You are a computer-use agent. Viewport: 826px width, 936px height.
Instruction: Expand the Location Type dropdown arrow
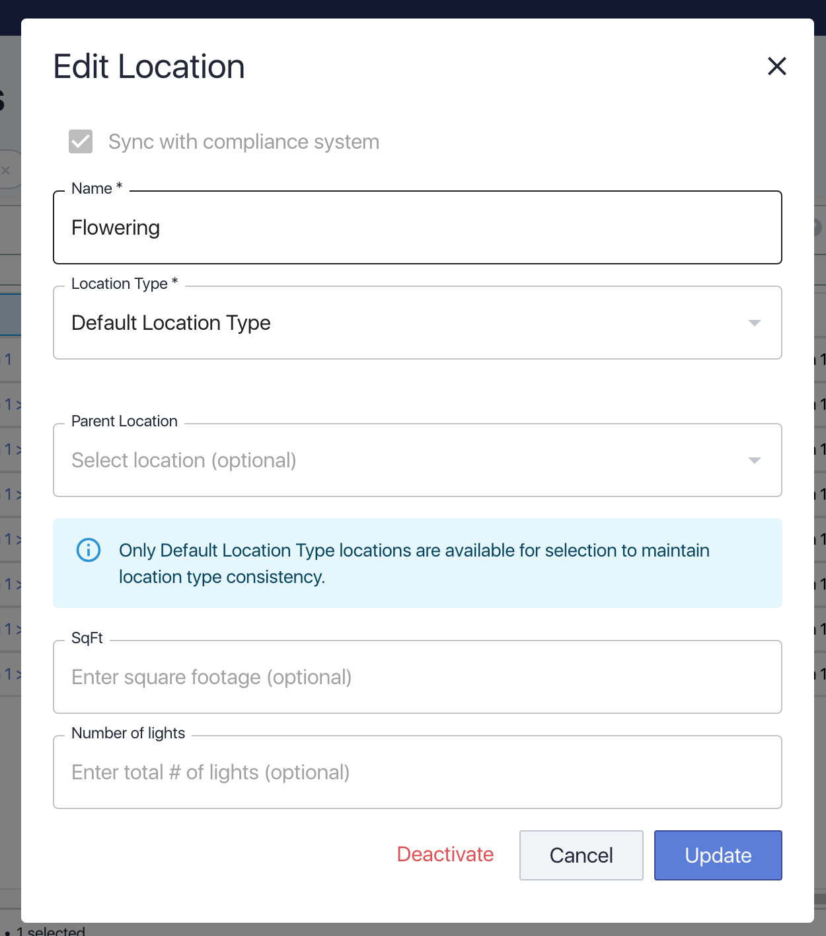[x=754, y=323]
